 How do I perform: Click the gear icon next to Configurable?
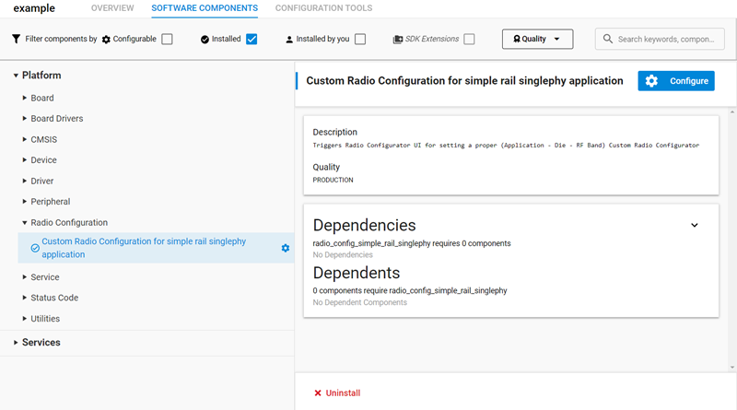[x=106, y=40]
